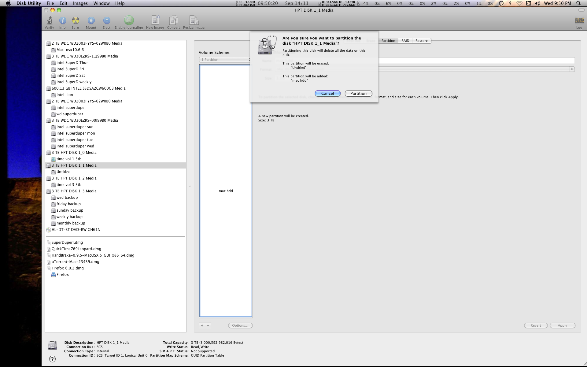587x367 pixels.
Task: Switch to the RAID tab
Action: 405,41
